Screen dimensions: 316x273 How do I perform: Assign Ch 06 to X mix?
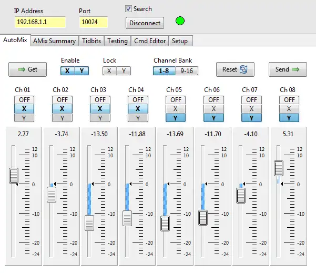(x=213, y=109)
